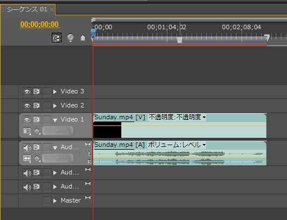Close the シーケンス 01 tab
Screen dimensions: 287x220
52,9
